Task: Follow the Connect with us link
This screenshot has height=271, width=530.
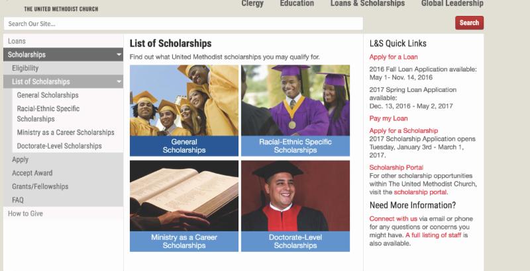Action: (x=394, y=218)
